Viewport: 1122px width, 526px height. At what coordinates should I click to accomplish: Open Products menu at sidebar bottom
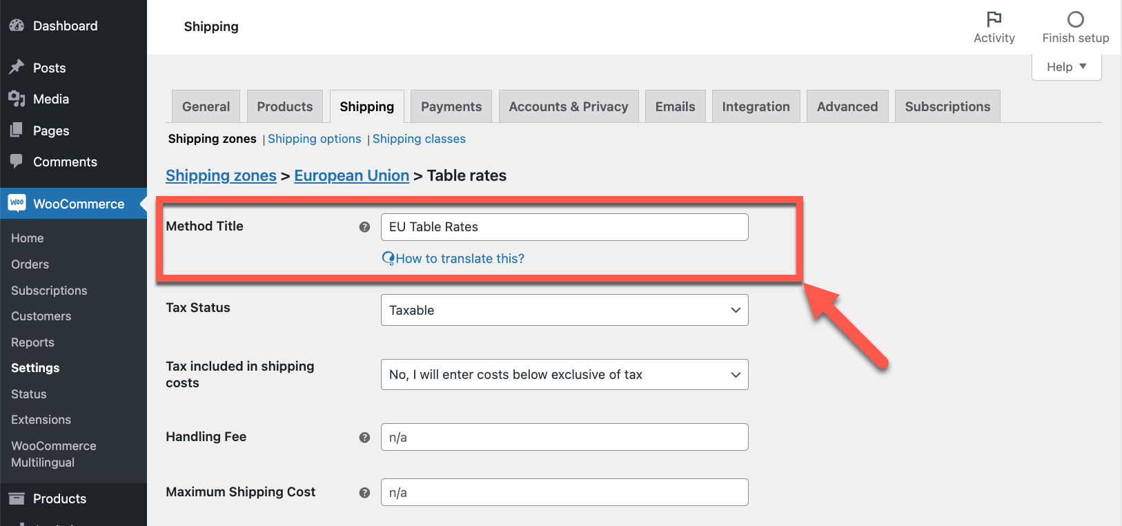(x=59, y=498)
